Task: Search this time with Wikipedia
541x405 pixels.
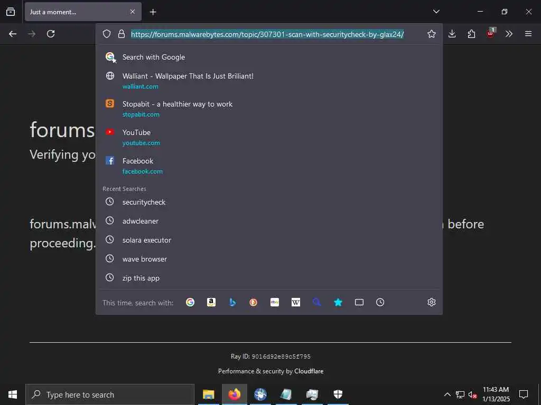Action: (296, 302)
